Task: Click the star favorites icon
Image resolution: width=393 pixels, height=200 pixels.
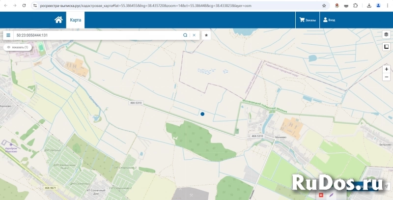Action: coord(206,35)
